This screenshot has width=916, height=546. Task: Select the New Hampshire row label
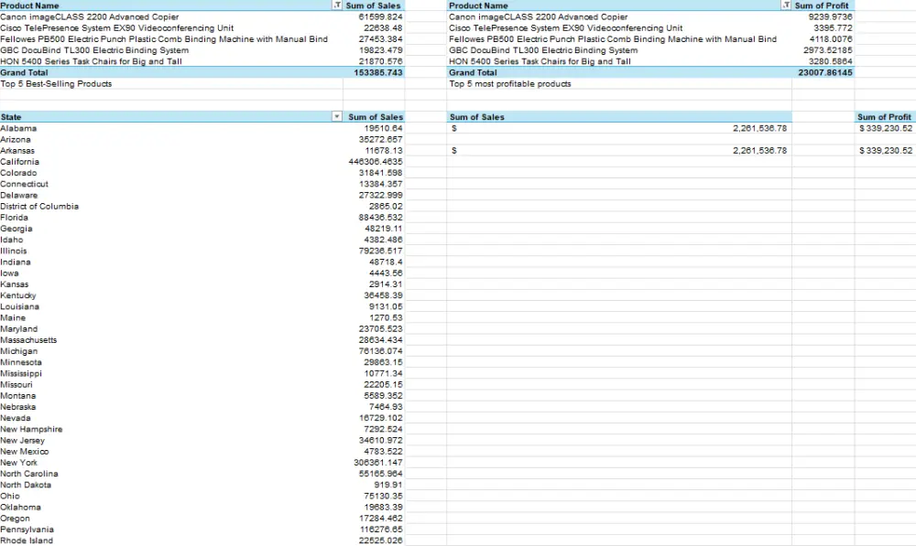click(31, 429)
